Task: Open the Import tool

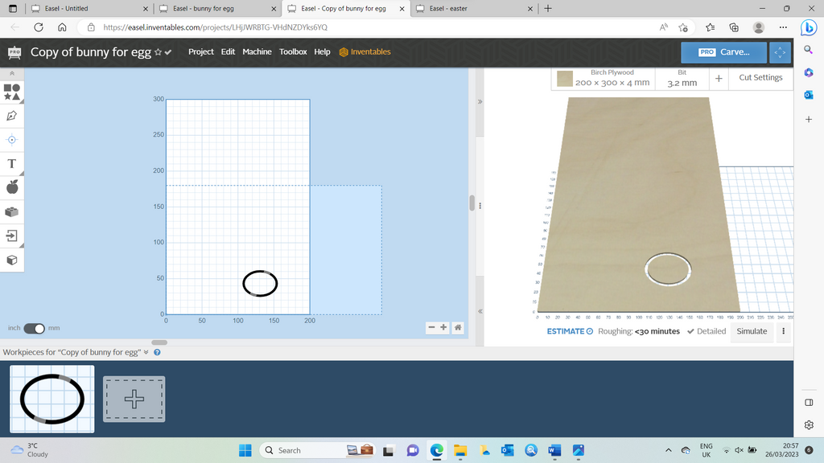Action: (12, 236)
